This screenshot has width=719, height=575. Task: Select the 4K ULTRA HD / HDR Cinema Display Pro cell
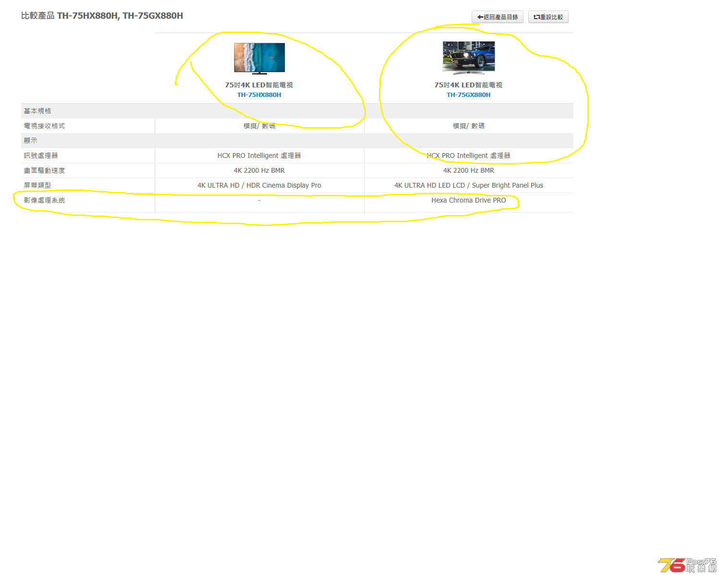click(x=259, y=185)
